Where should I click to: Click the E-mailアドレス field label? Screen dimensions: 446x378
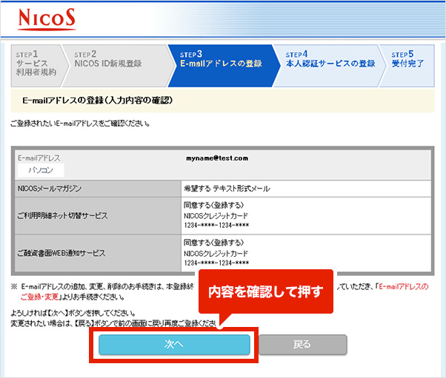[39, 158]
